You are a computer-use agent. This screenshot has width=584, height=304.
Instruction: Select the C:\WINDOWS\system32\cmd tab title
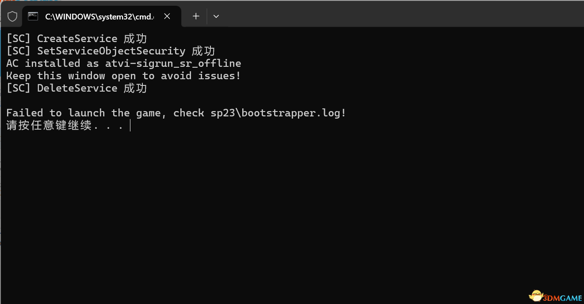coord(99,16)
